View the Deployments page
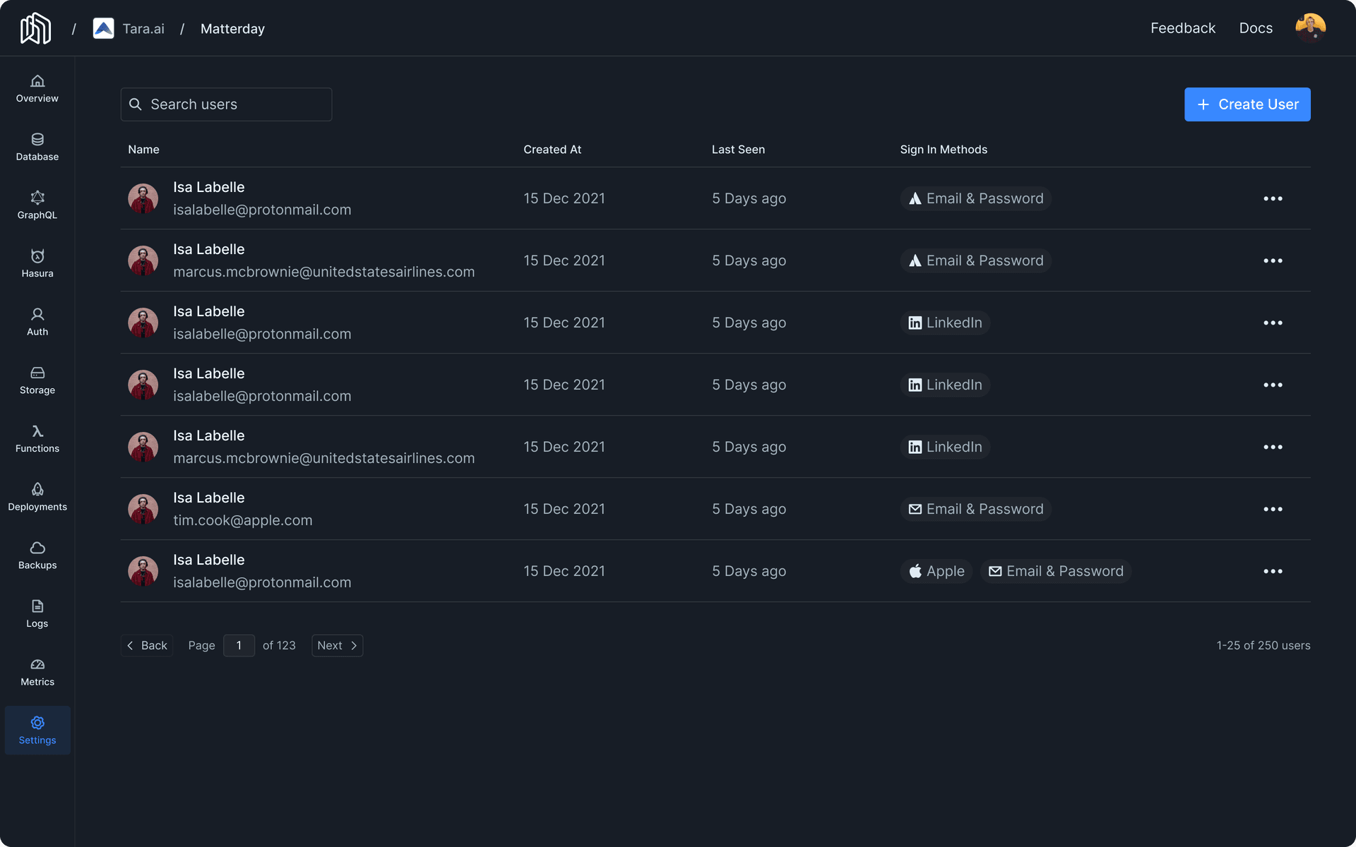1356x847 pixels. [x=37, y=497]
